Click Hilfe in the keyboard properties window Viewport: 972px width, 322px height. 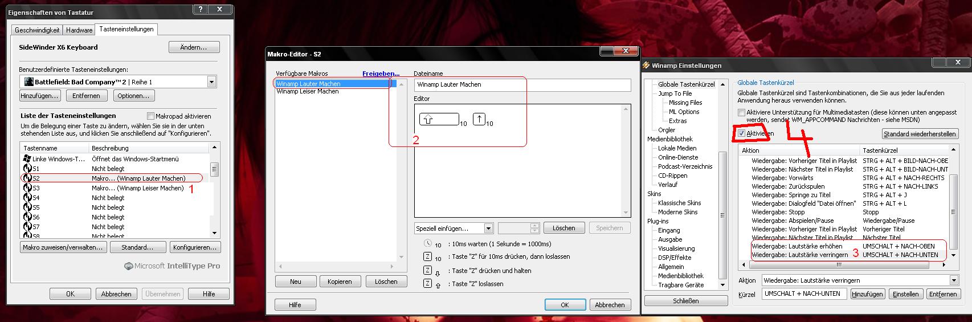209,294
